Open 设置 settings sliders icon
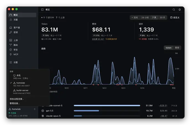 click(11, 62)
